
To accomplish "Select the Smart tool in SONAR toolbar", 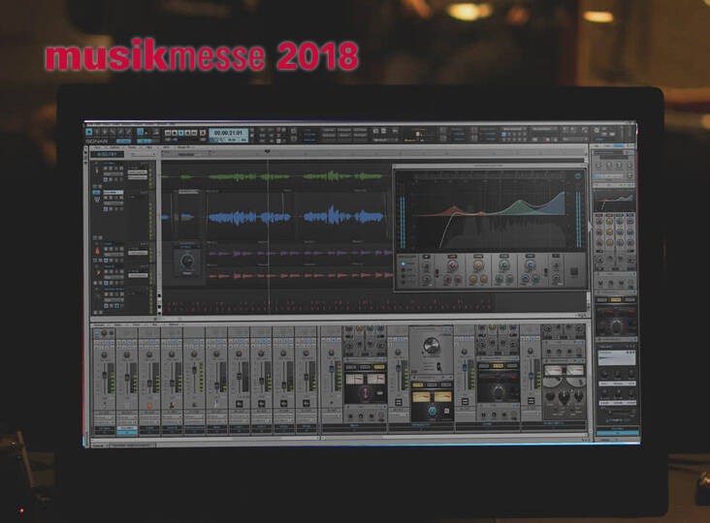I will tap(89, 132).
